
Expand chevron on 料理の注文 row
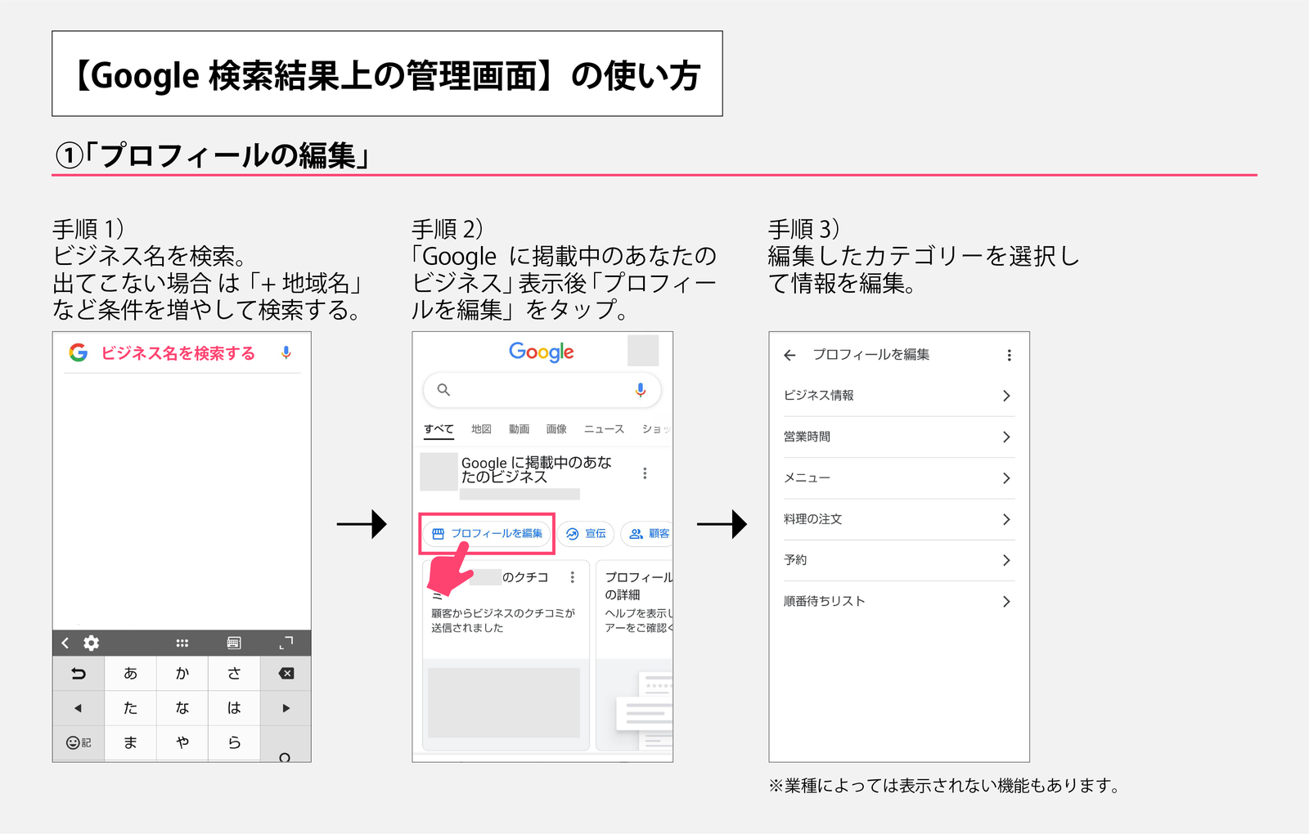[x=1006, y=519]
